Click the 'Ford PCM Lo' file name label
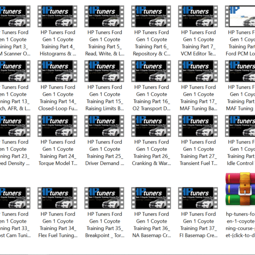Viewport: 255px width, 255px height. tap(241, 54)
